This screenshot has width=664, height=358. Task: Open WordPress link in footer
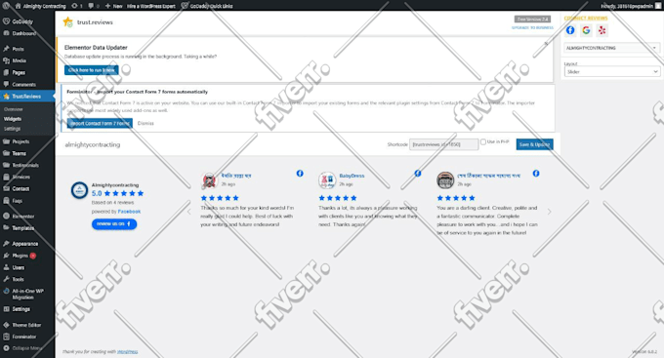pos(128,351)
